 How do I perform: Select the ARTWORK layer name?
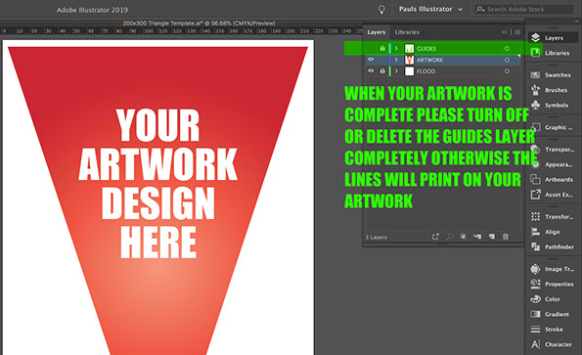pyautogui.click(x=429, y=60)
